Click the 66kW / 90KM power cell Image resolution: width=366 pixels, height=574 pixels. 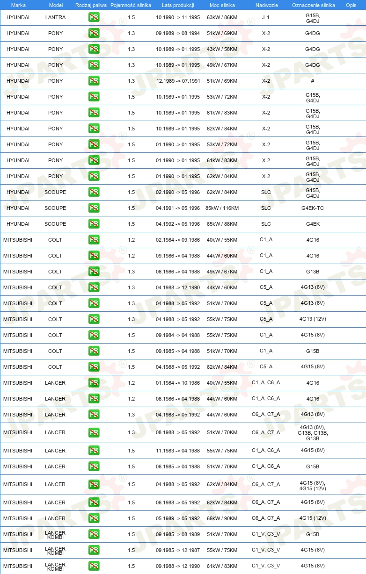tap(222, 519)
